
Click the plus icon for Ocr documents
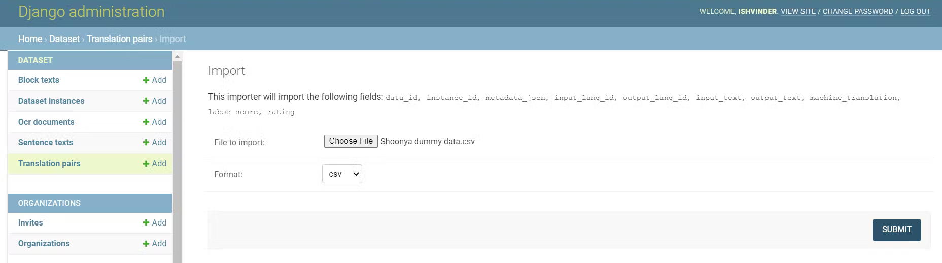pyautogui.click(x=146, y=122)
